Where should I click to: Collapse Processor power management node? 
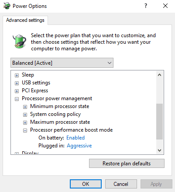click(x=17, y=99)
